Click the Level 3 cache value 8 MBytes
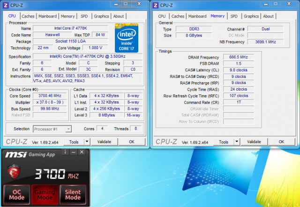300x207 pixels. coord(107,115)
